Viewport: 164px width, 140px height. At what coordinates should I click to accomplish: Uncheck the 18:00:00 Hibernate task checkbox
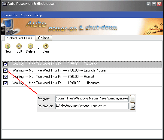(x=5, y=83)
